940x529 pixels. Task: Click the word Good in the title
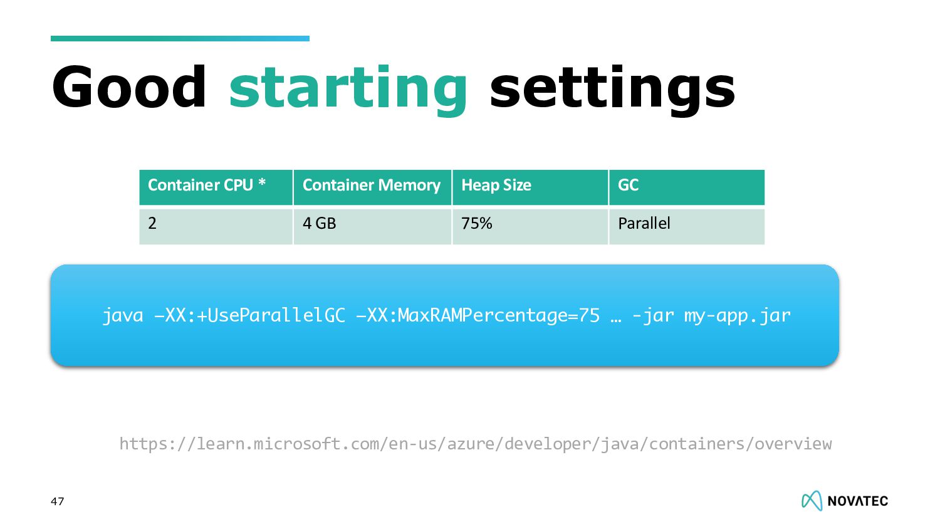129,86
